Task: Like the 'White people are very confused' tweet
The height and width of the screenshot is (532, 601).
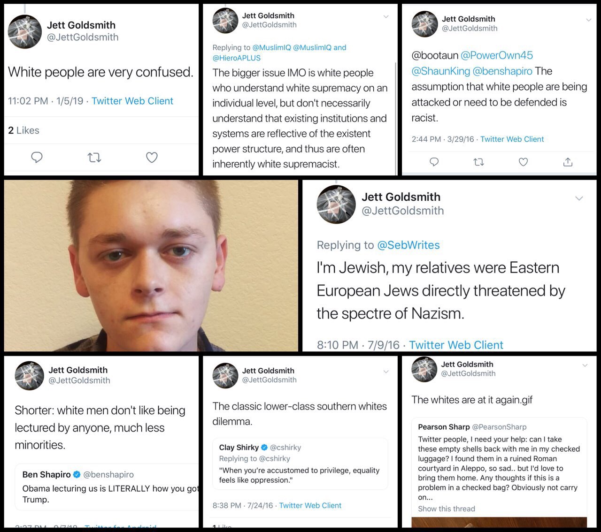Action: (152, 157)
